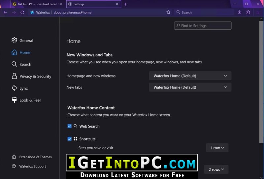The image size is (264, 179).
Task: Close the Settings tab
Action: coord(117,4)
